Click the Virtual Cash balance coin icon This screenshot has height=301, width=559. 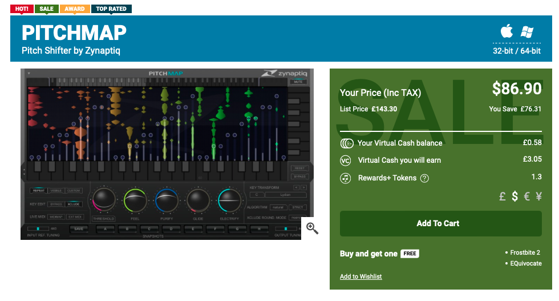coord(346,143)
